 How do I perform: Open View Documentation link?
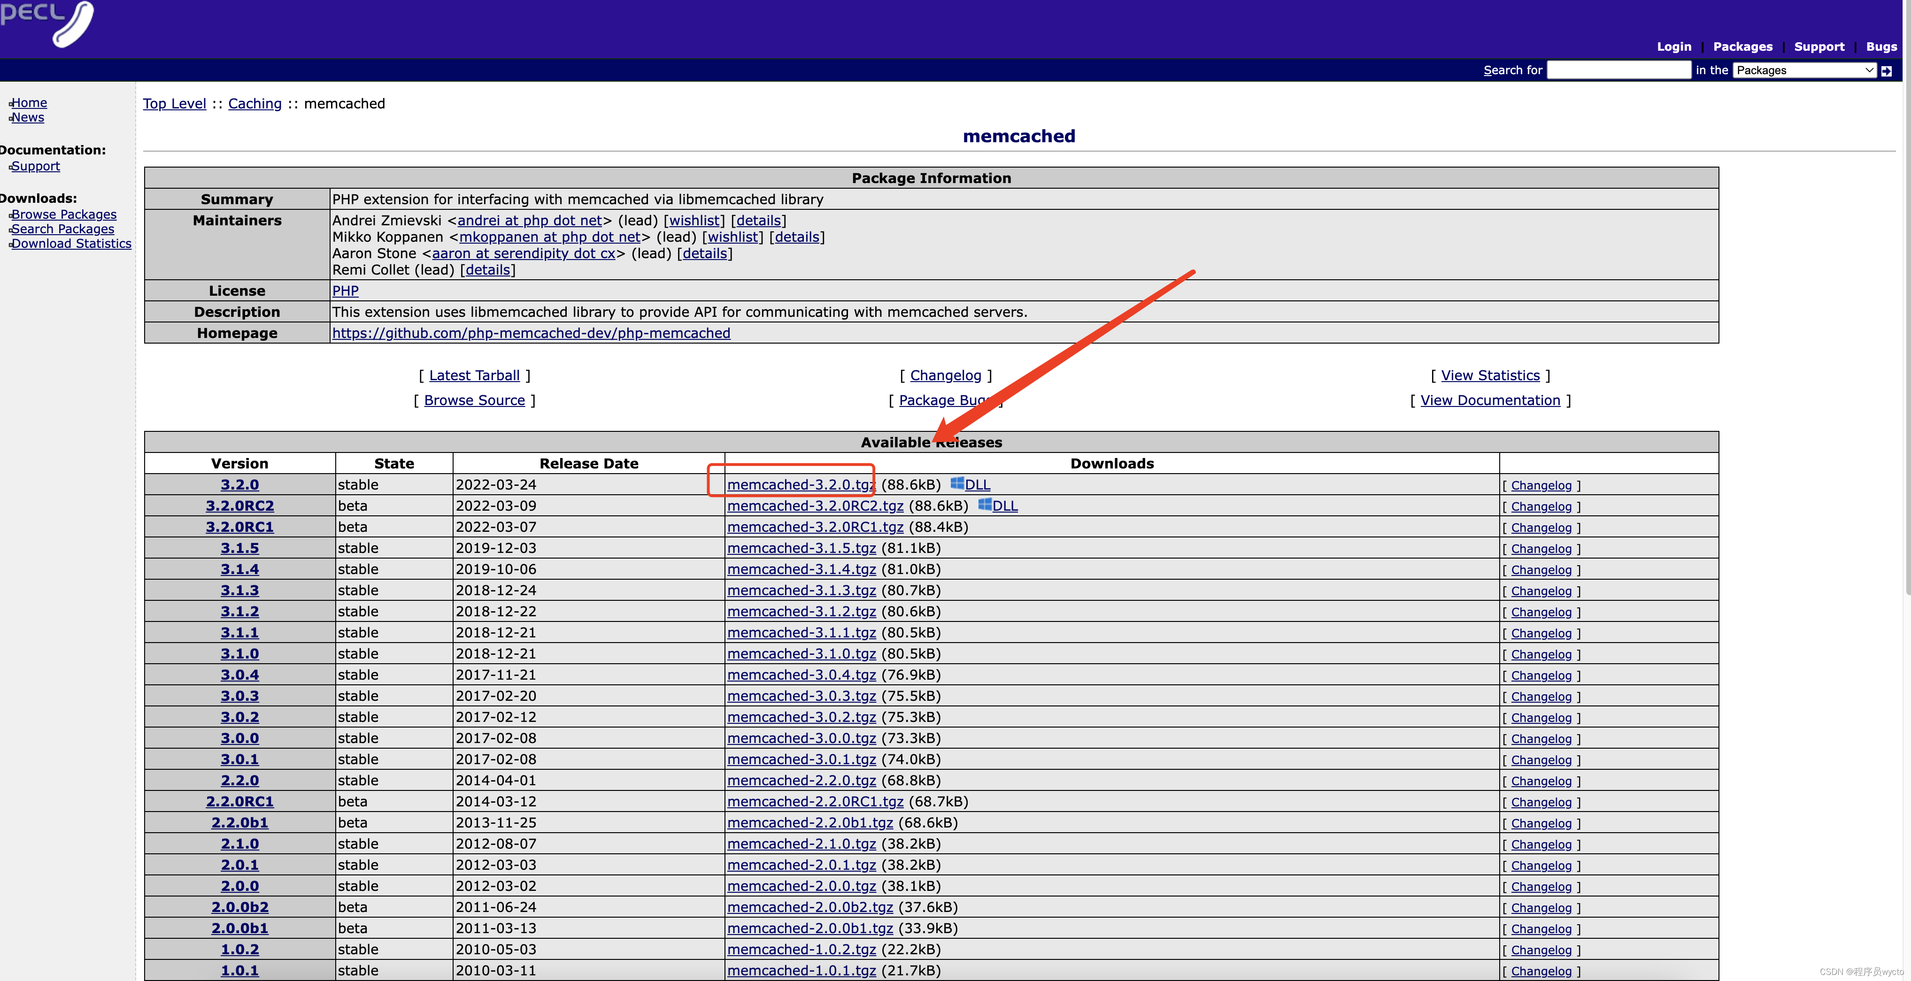(x=1490, y=399)
